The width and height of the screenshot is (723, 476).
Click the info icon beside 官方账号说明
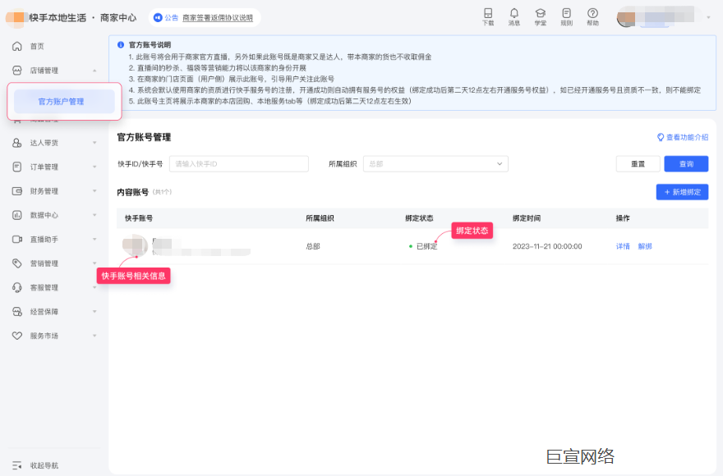121,44
